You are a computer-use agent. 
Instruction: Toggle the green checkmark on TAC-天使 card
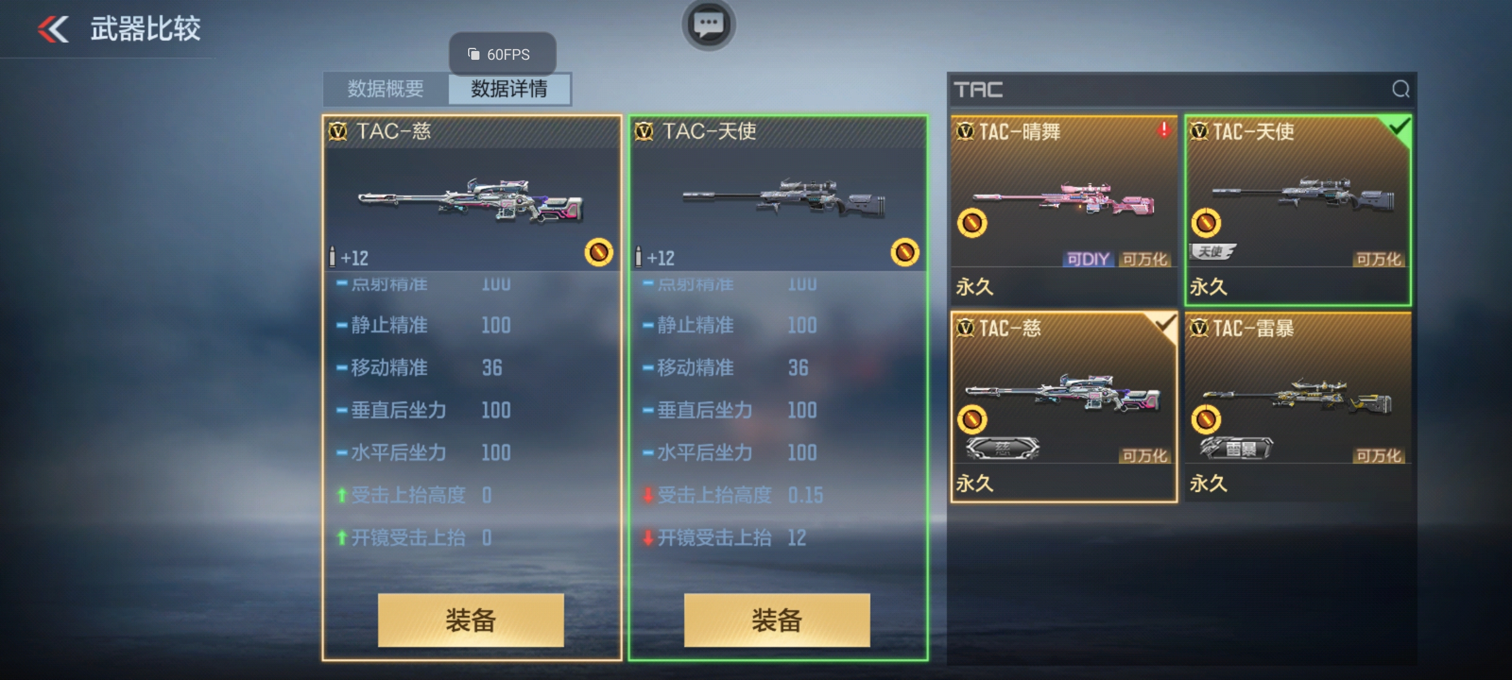pyautogui.click(x=1399, y=129)
